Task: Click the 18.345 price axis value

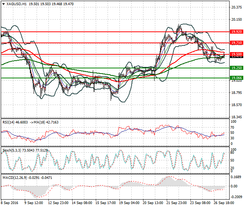Action: pos(237,117)
